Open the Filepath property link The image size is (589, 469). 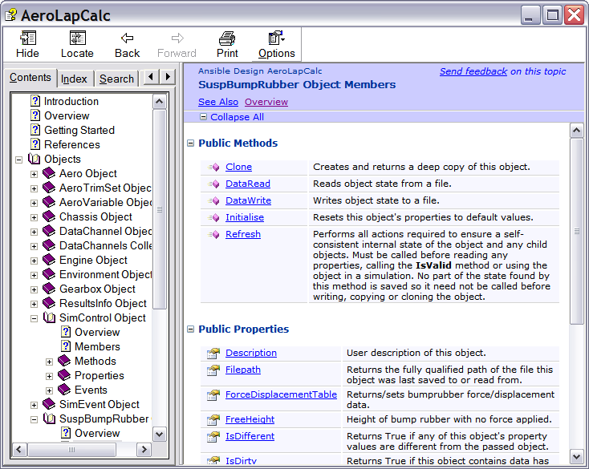(x=243, y=370)
